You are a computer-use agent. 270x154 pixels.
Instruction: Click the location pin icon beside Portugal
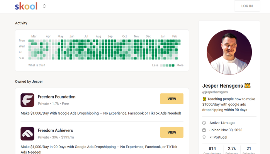204,137
